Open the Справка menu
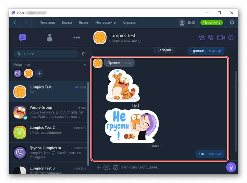The height and width of the screenshot is (183, 247). click(129, 22)
